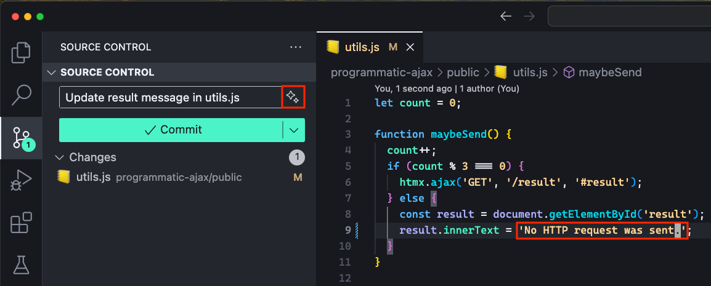711x286 pixels.
Task: Click the command center search box
Action: pyautogui.click(x=630, y=16)
